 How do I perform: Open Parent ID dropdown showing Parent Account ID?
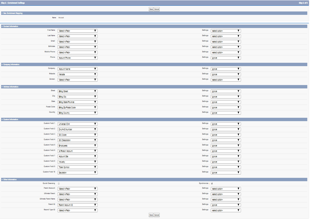pyautogui.click(x=77, y=205)
